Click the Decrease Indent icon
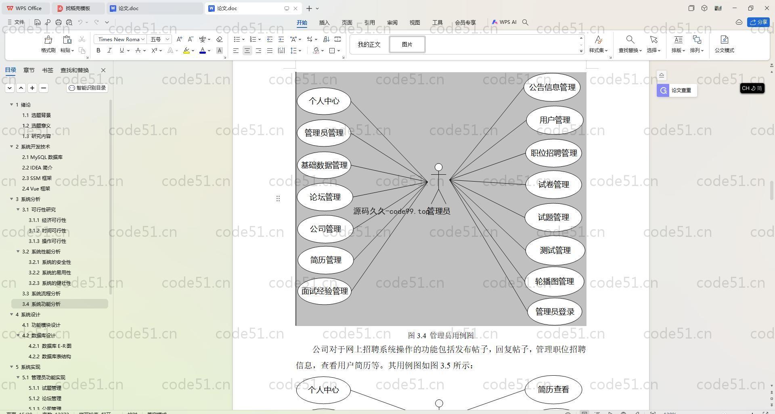 click(270, 39)
